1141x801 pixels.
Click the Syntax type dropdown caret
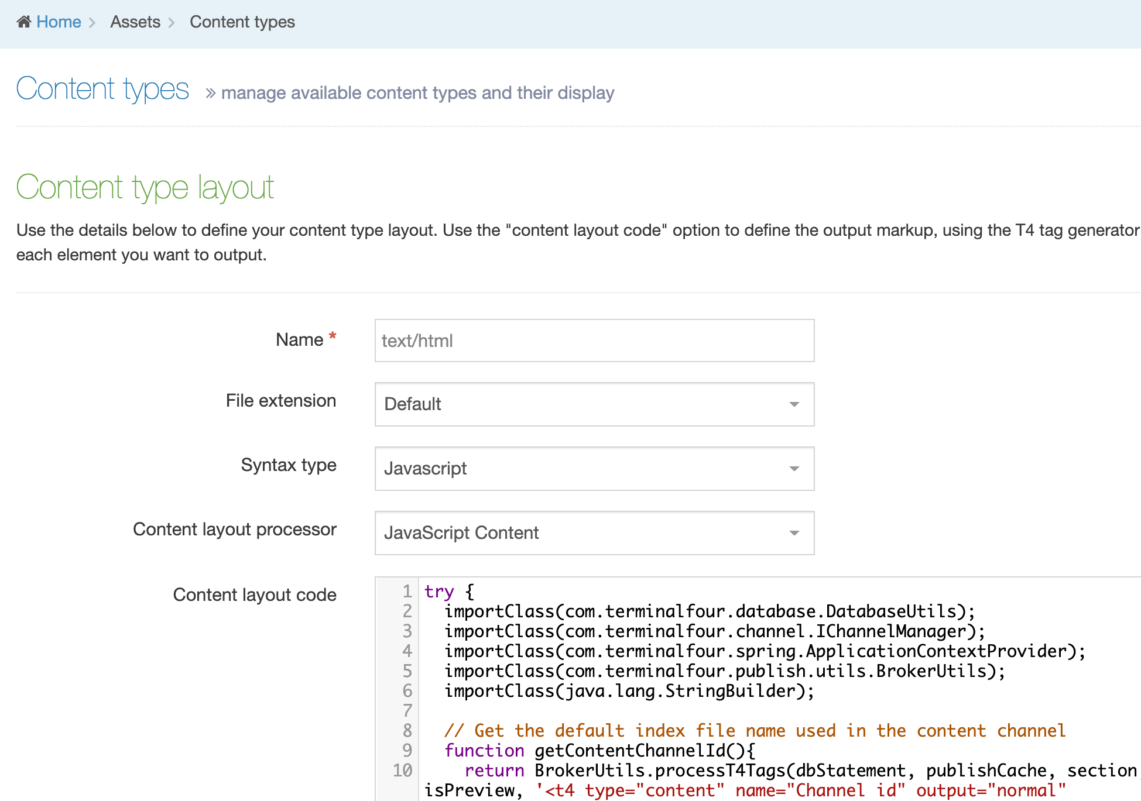pos(794,469)
